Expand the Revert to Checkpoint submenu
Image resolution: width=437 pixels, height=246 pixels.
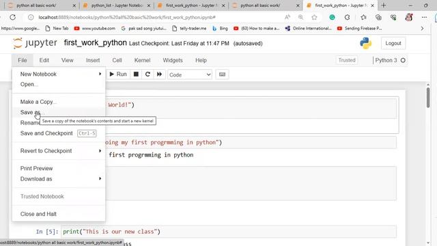coord(59,151)
